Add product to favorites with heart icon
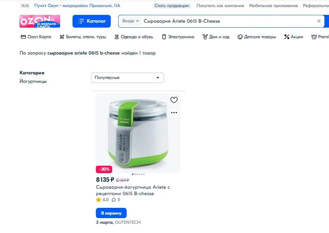 coord(174,100)
